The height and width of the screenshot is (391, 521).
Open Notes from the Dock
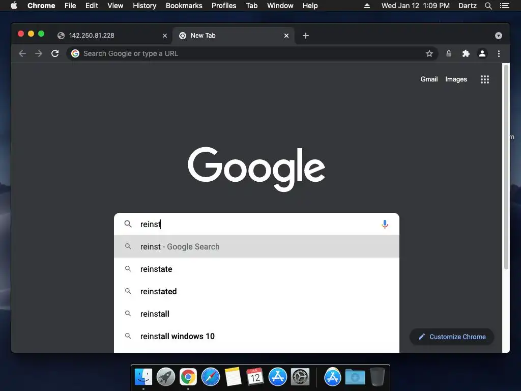tap(233, 377)
